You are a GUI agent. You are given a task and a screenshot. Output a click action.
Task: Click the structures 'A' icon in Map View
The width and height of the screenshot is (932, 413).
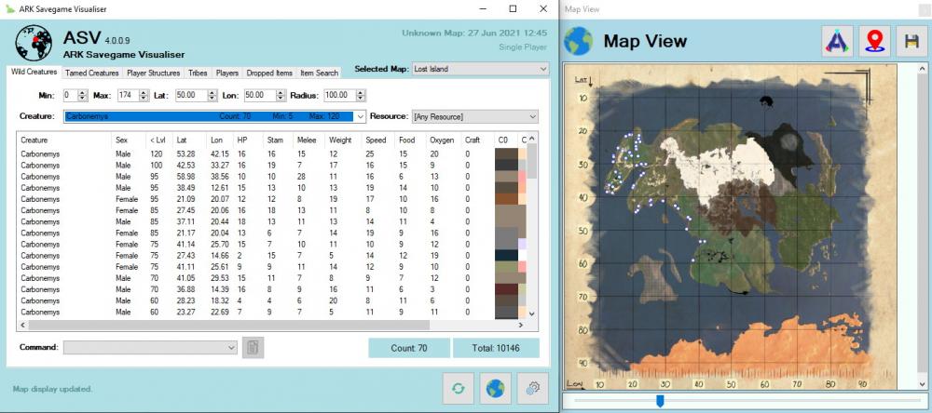(x=837, y=41)
